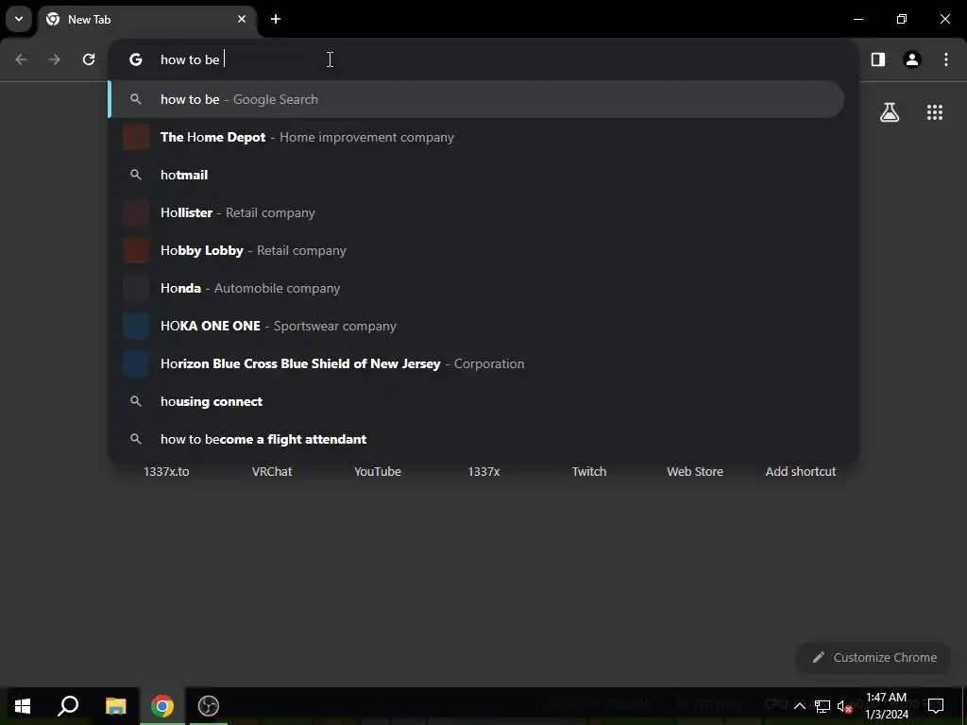
Task: Open the 1337x.to shortcut
Action: pyautogui.click(x=166, y=472)
